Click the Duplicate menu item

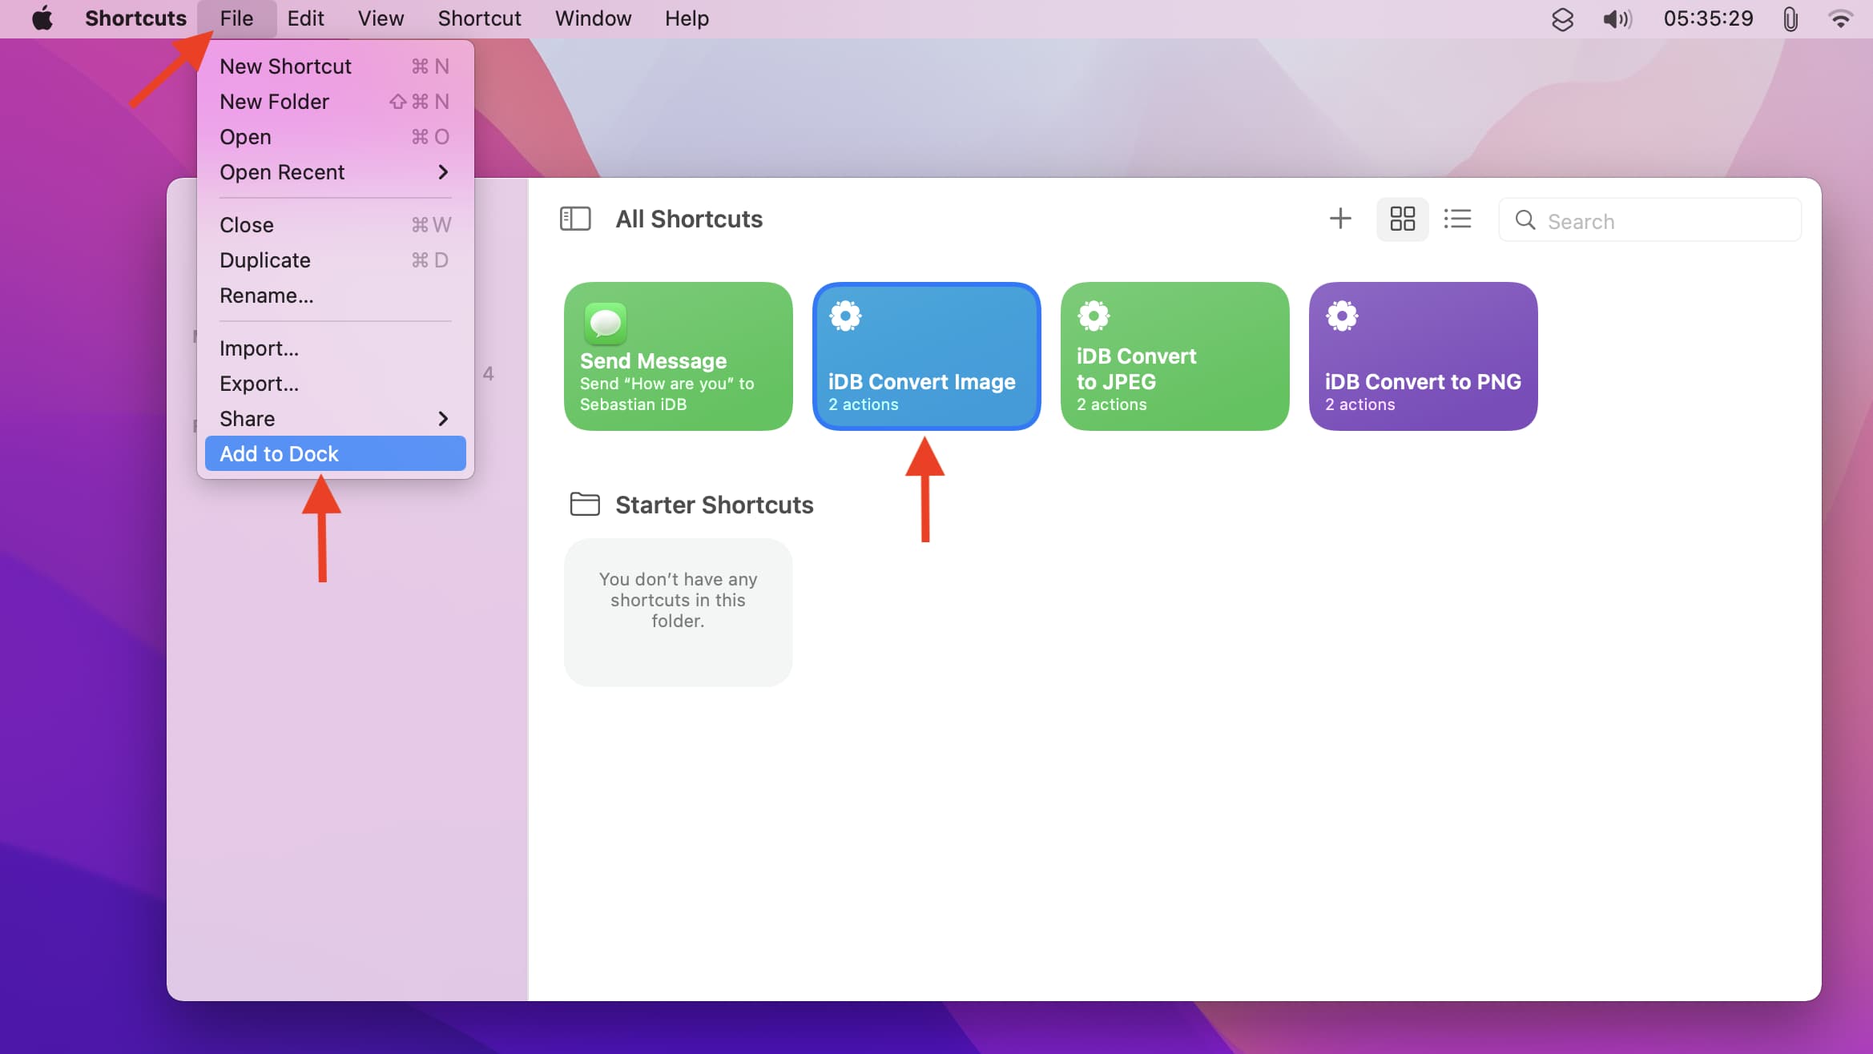[x=264, y=259]
